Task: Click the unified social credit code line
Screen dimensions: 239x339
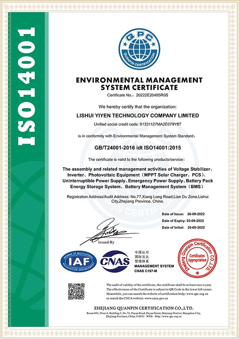Action: pos(138,124)
